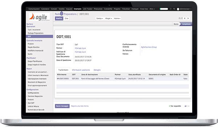Open Esegui Pianificatore in the sidebar
Viewport: 218px width, 133px height.
35,61
